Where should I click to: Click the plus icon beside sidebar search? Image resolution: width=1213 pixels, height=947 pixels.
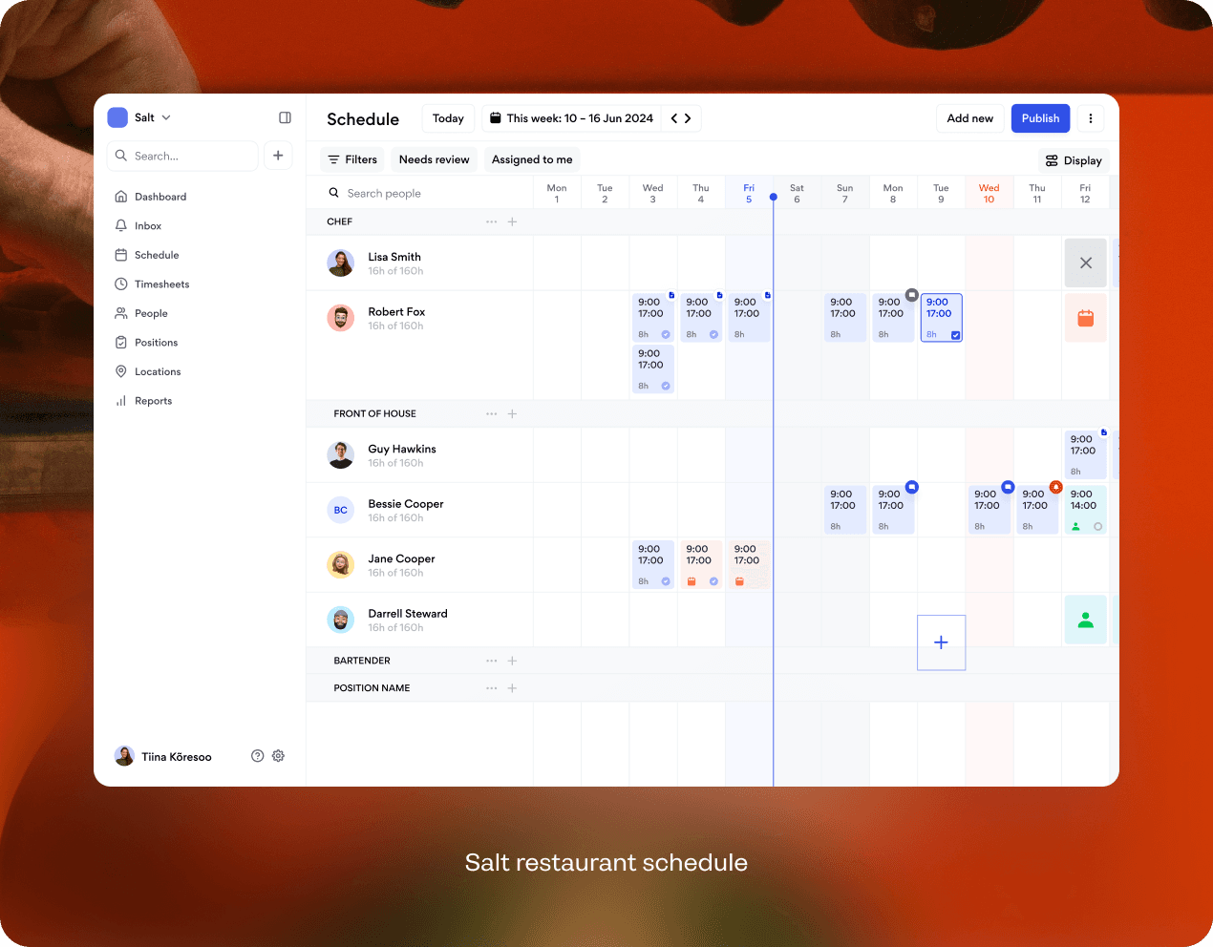(278, 156)
